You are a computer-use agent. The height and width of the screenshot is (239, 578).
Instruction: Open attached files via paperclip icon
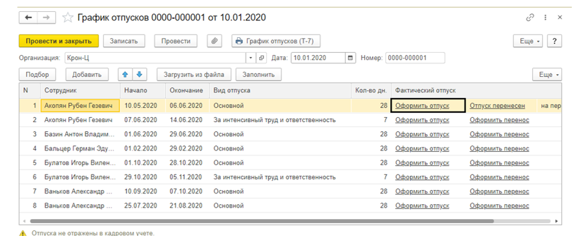(x=215, y=41)
